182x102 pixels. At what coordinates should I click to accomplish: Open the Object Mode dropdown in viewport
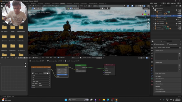(x=37, y=6)
